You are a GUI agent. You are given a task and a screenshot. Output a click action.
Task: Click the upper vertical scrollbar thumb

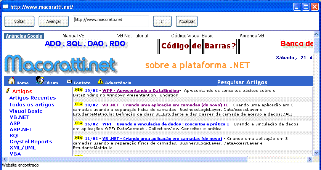(316, 45)
